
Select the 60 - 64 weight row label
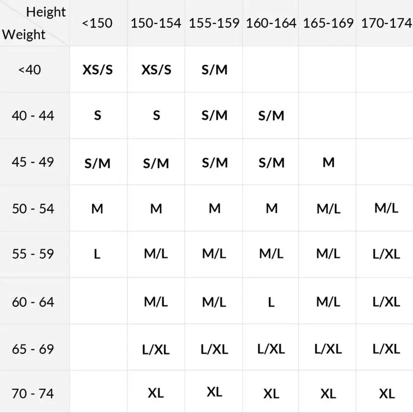(33, 302)
